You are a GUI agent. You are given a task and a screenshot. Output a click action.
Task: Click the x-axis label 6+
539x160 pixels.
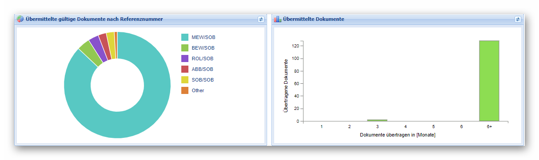(x=489, y=127)
